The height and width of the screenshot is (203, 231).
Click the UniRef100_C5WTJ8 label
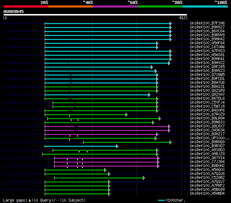[x=207, y=107]
